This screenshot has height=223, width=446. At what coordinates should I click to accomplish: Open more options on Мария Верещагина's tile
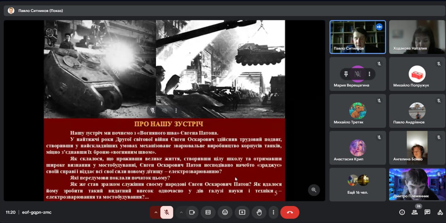(x=369, y=74)
